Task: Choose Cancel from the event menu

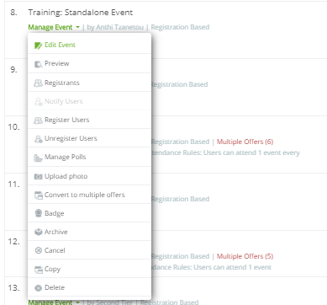Action: 55,250
